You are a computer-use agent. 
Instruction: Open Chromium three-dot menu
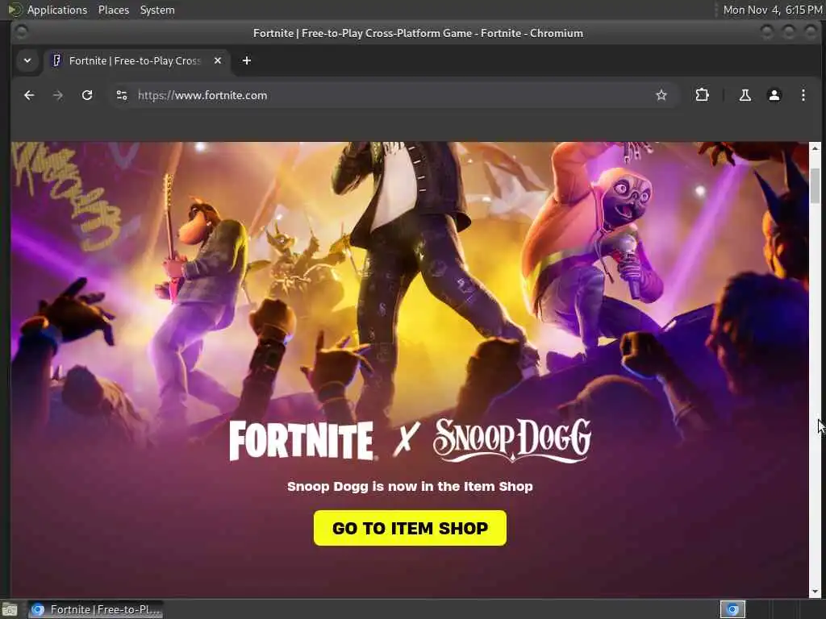(803, 95)
